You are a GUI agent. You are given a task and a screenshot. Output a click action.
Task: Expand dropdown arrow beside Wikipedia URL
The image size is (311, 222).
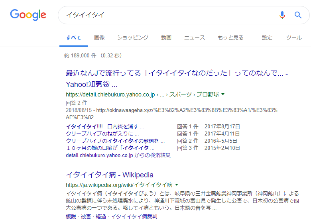tap(177, 185)
